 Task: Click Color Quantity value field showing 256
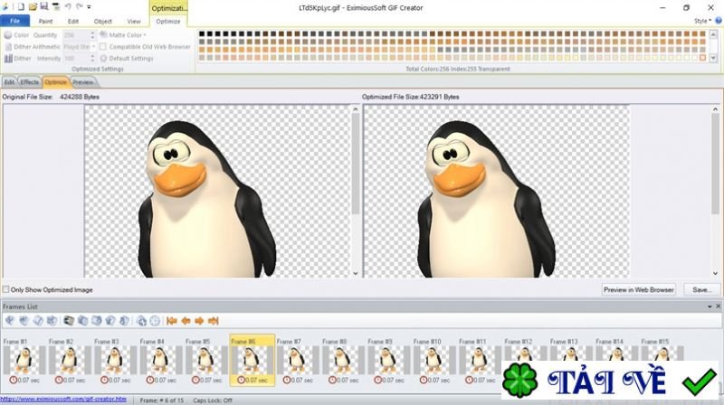coord(76,35)
